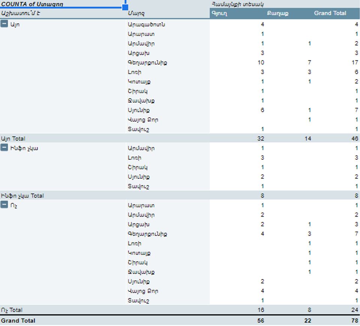
Task: Select Լոռի row label in Այո group
Action: tap(134, 72)
